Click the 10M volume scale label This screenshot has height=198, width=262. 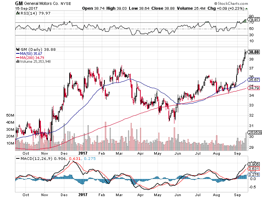click(x=10, y=143)
